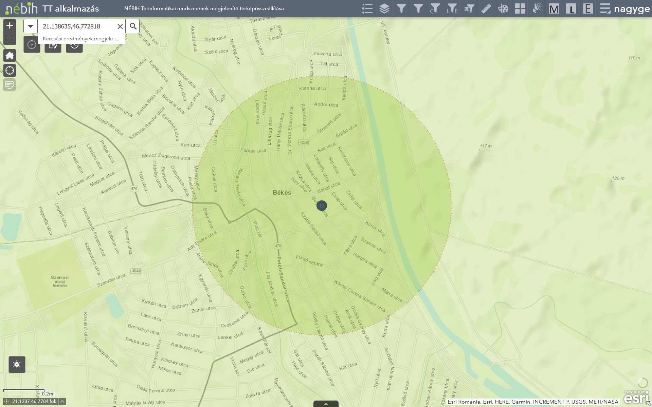
Task: Open the measurement ruler tool
Action: pyautogui.click(x=486, y=8)
